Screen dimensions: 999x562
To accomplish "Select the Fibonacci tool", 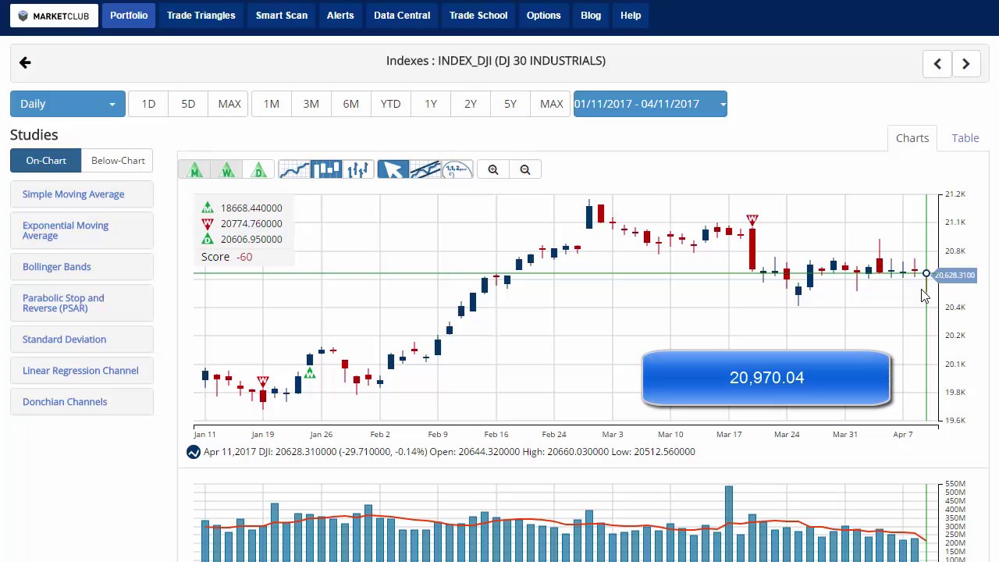I will (x=457, y=169).
